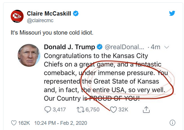Viewport: 184px width, 130px height.
Task: Click the Donald J. Trump name link
Action: 69,47
